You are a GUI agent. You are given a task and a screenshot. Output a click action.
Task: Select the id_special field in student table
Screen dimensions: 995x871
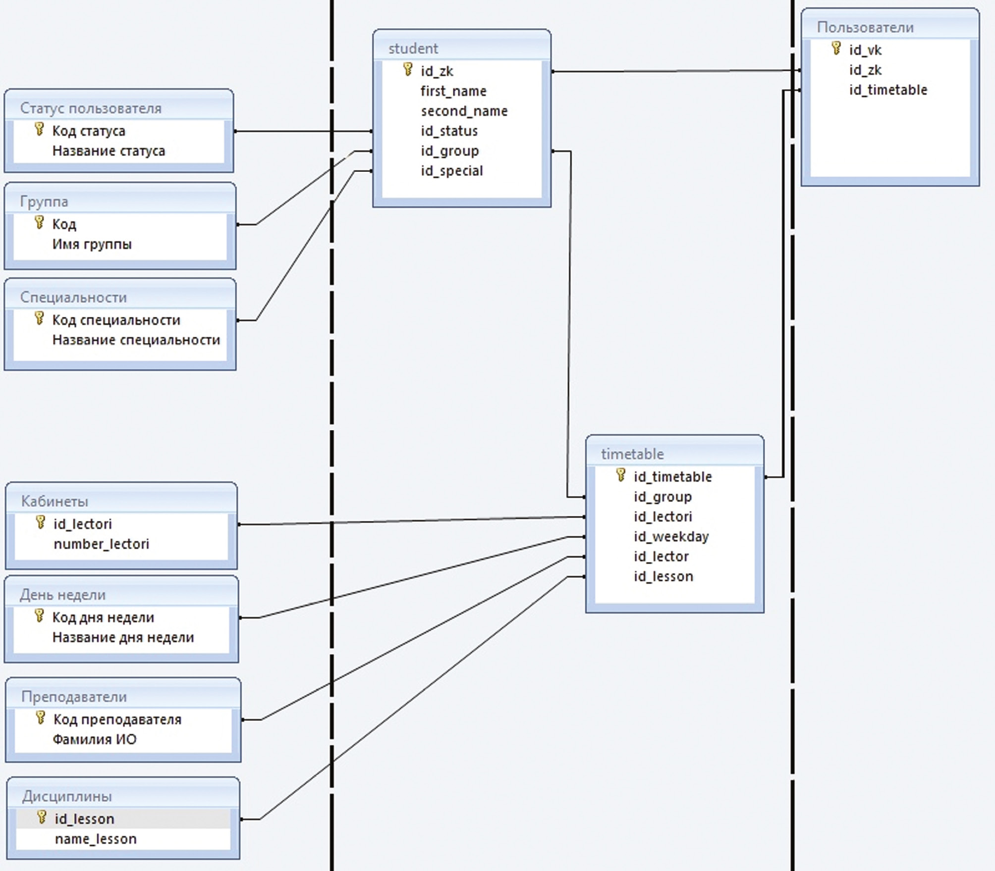[x=451, y=171]
